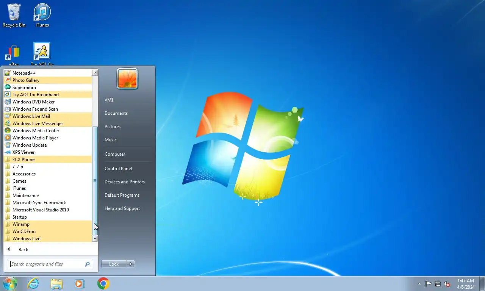This screenshot has height=291, width=485.
Task: Click the muted volume tray icon
Action: 447,284
